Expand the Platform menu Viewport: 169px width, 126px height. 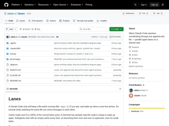[17, 5]
